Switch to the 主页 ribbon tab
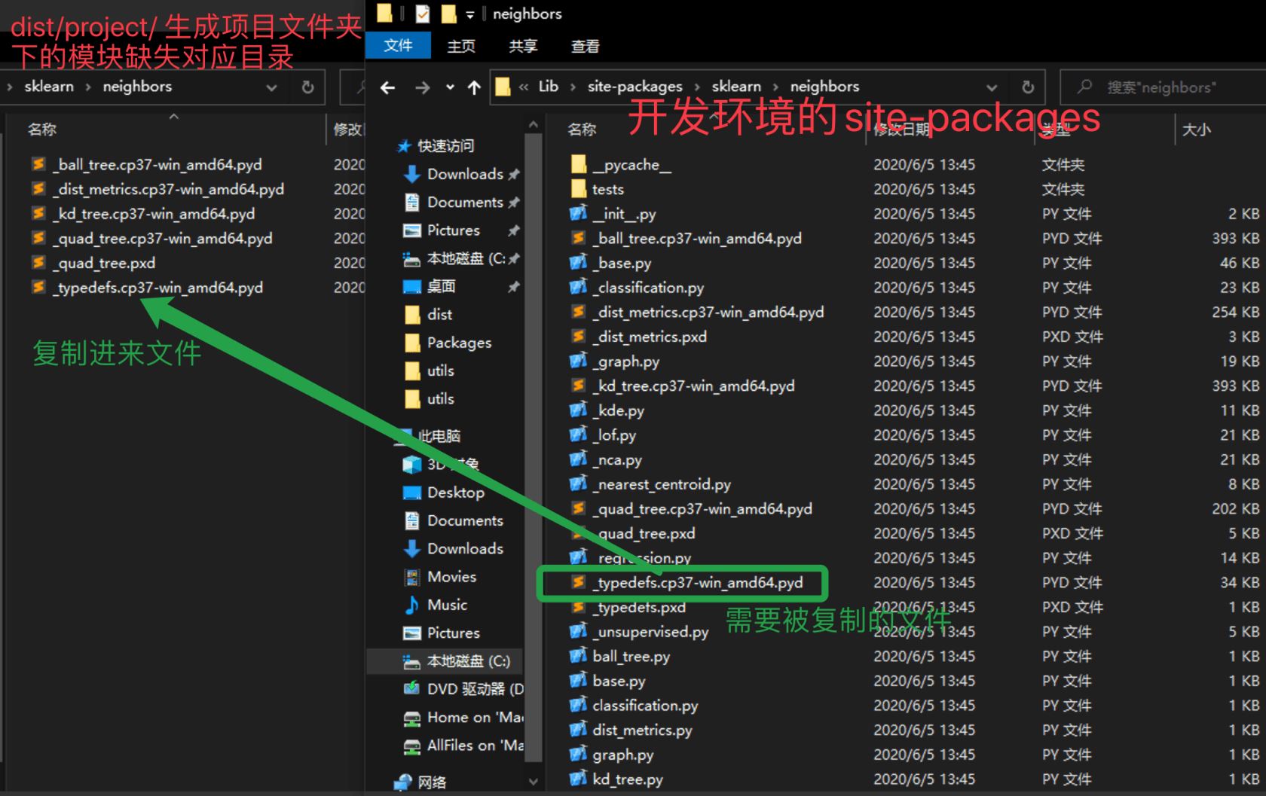Screen dimensions: 1266x796 click(461, 46)
